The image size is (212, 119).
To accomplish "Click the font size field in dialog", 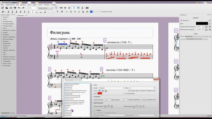I will pos(142,88).
